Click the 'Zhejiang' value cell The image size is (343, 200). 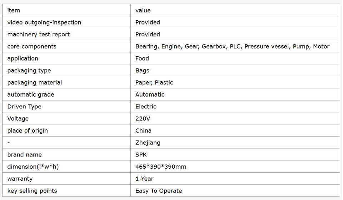pos(148,143)
